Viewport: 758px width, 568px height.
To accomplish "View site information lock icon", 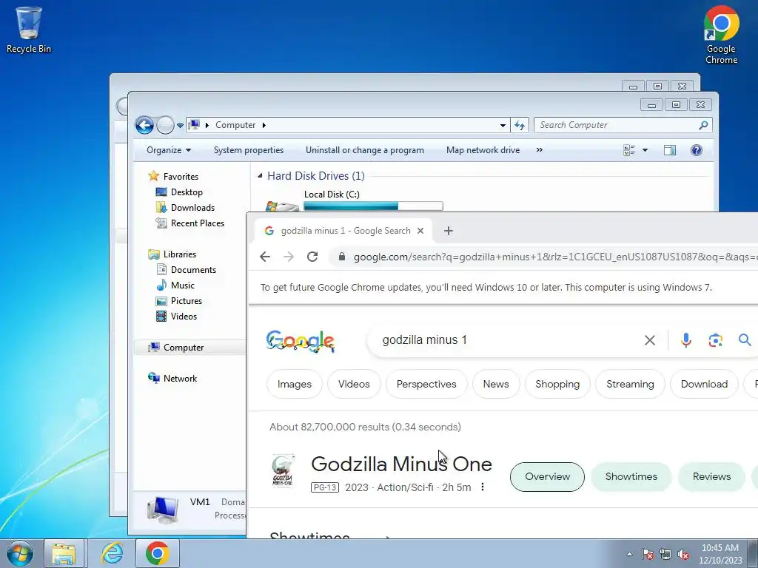I will [342, 257].
